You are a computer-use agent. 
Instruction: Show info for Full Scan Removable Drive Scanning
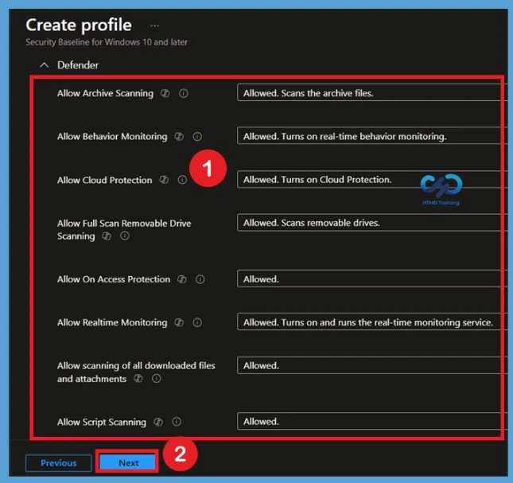tap(125, 236)
